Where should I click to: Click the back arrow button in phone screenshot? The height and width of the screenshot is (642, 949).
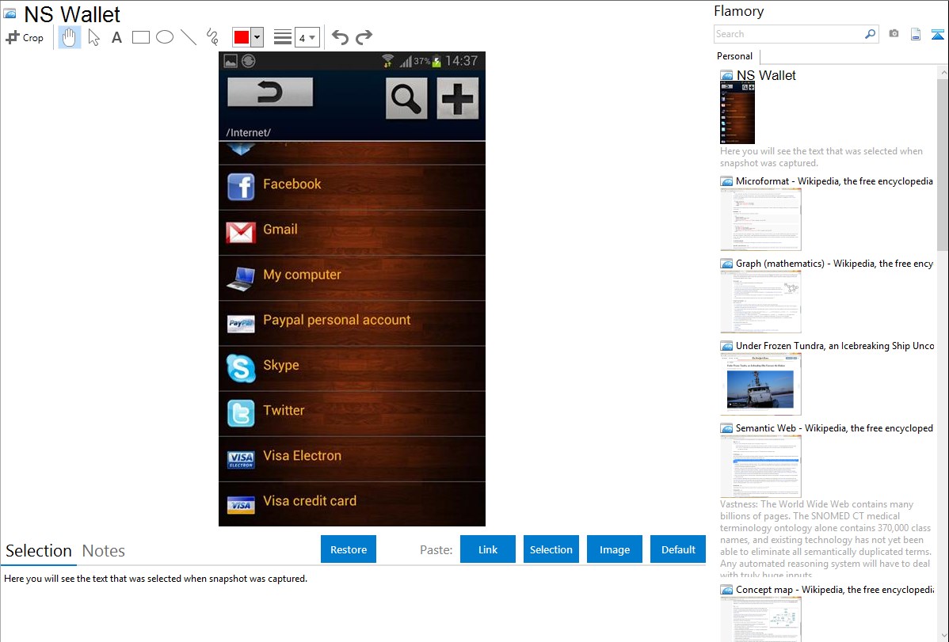pos(270,92)
